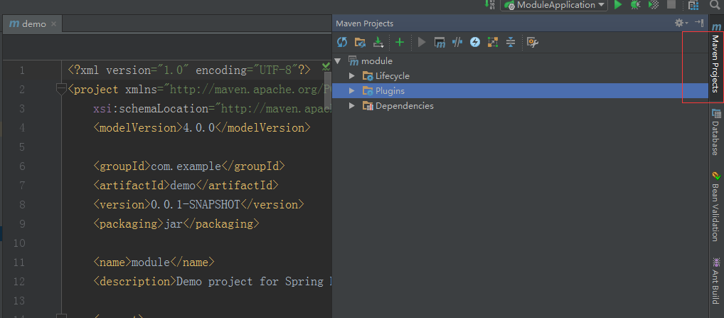
Task: Build project using binary arrow icon
Action: click(490, 4)
